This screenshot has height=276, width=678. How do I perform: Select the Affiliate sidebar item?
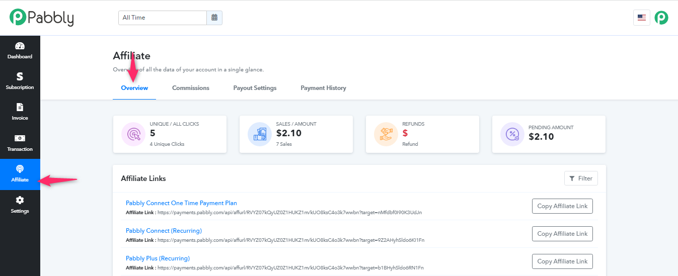pyautogui.click(x=20, y=174)
